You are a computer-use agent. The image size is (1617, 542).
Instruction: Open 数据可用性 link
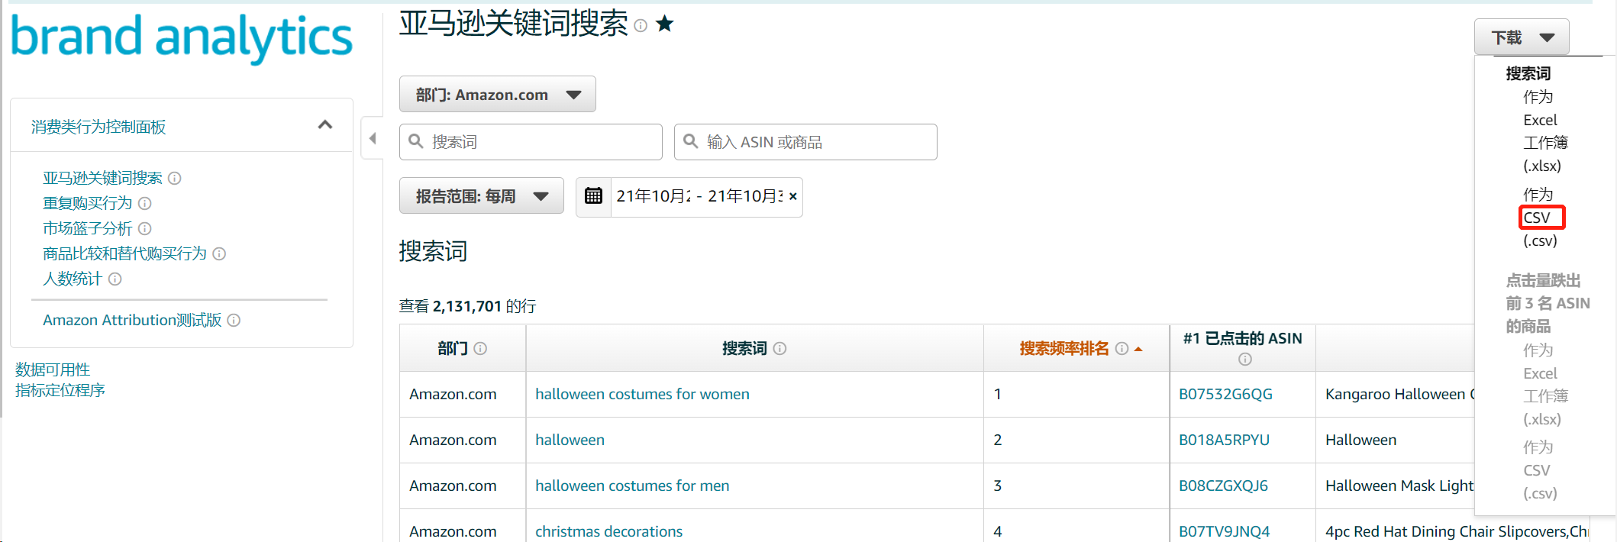pyautogui.click(x=53, y=369)
